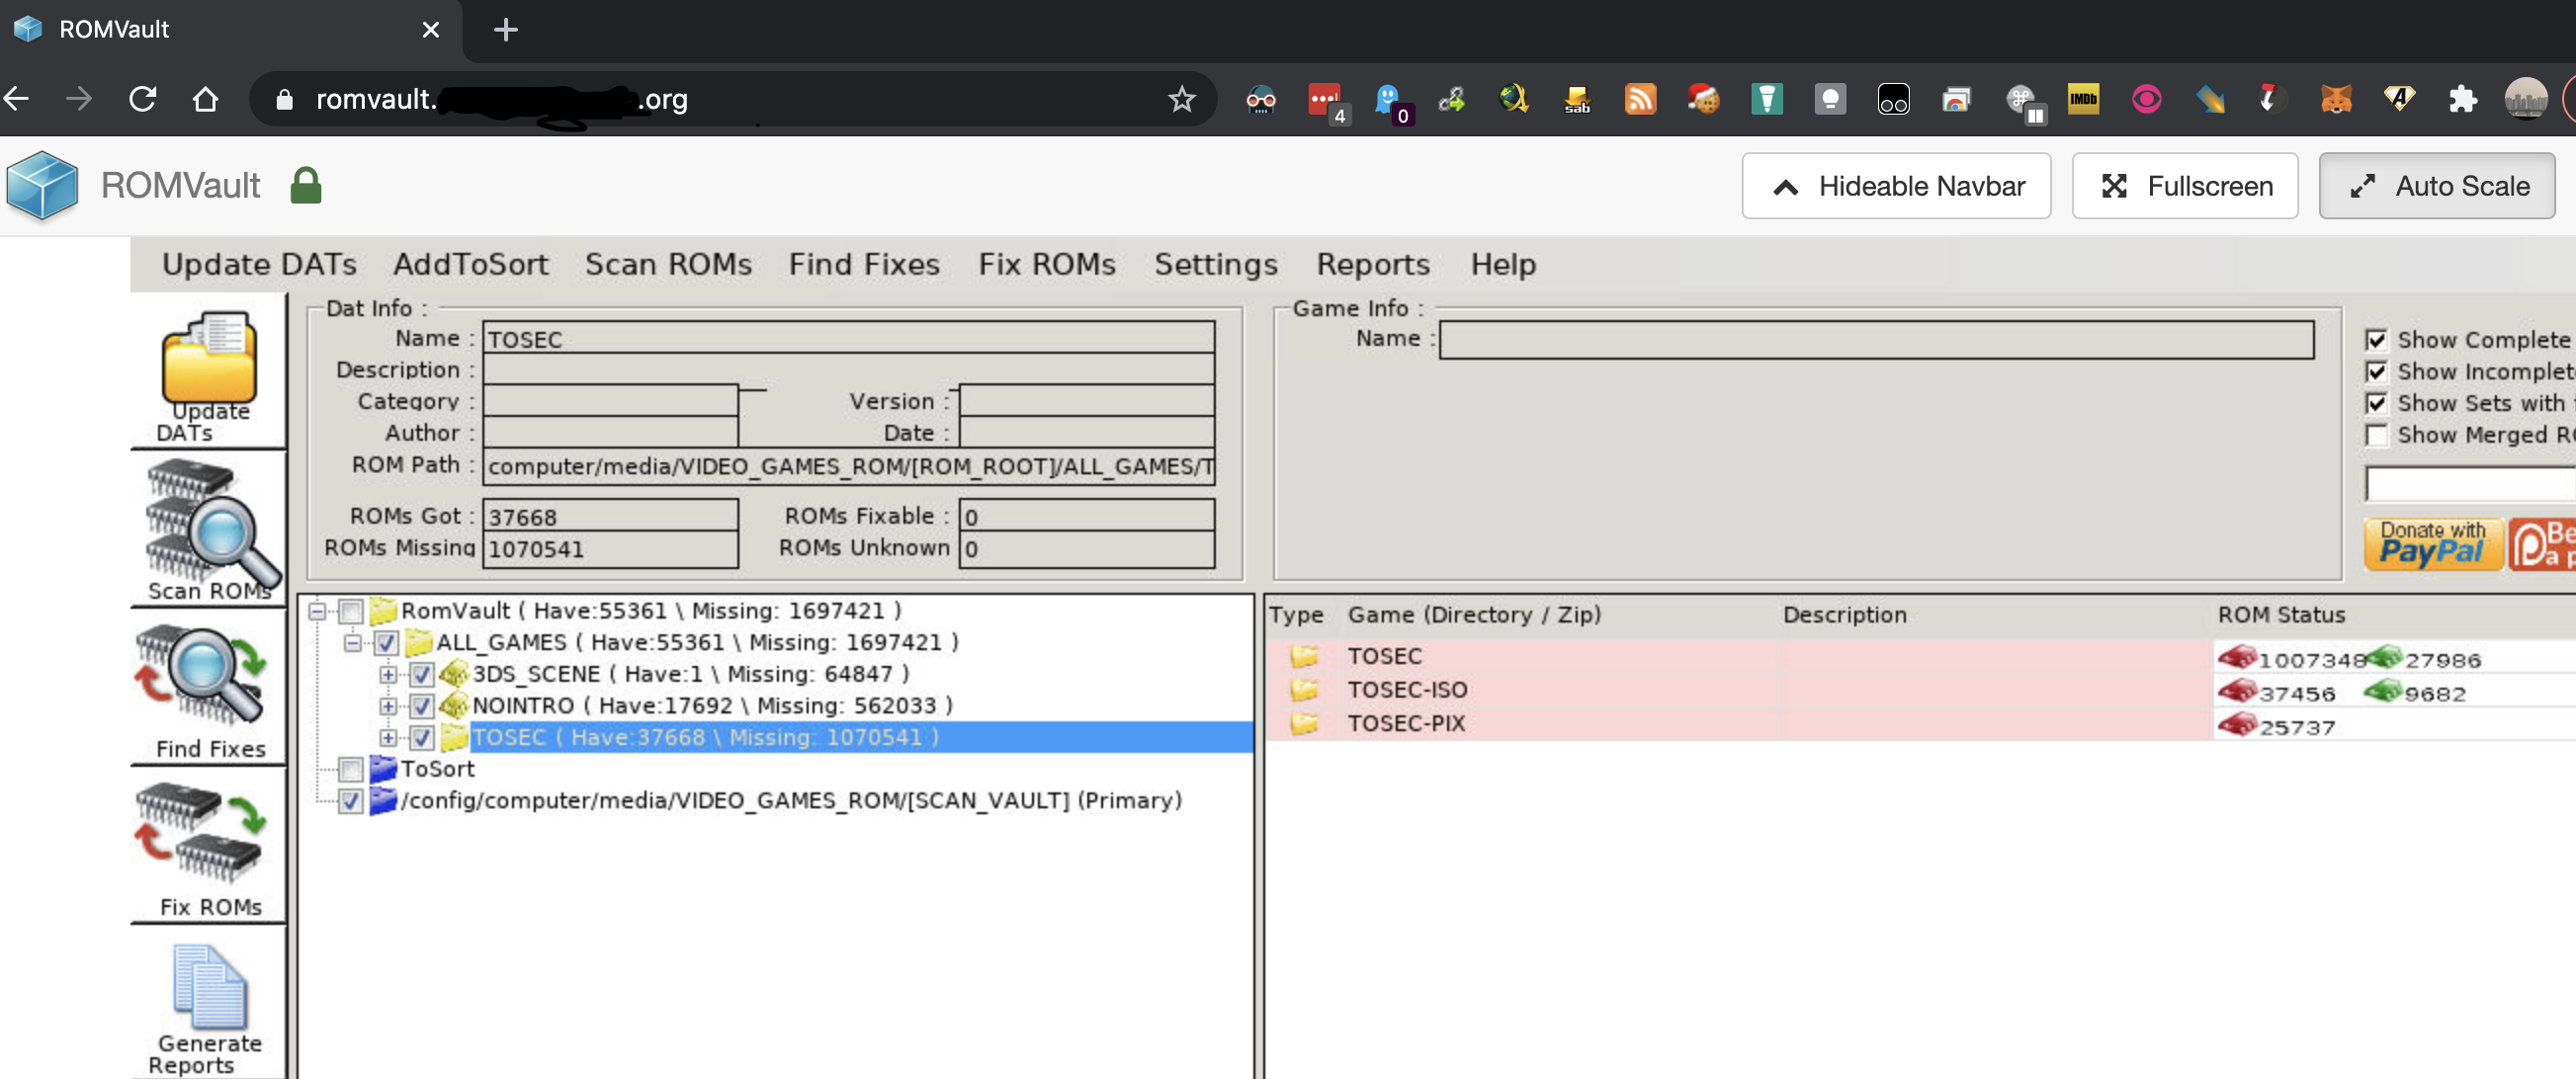The image size is (2576, 1079).
Task: Click the Donate with PayPal button
Action: (x=2433, y=543)
